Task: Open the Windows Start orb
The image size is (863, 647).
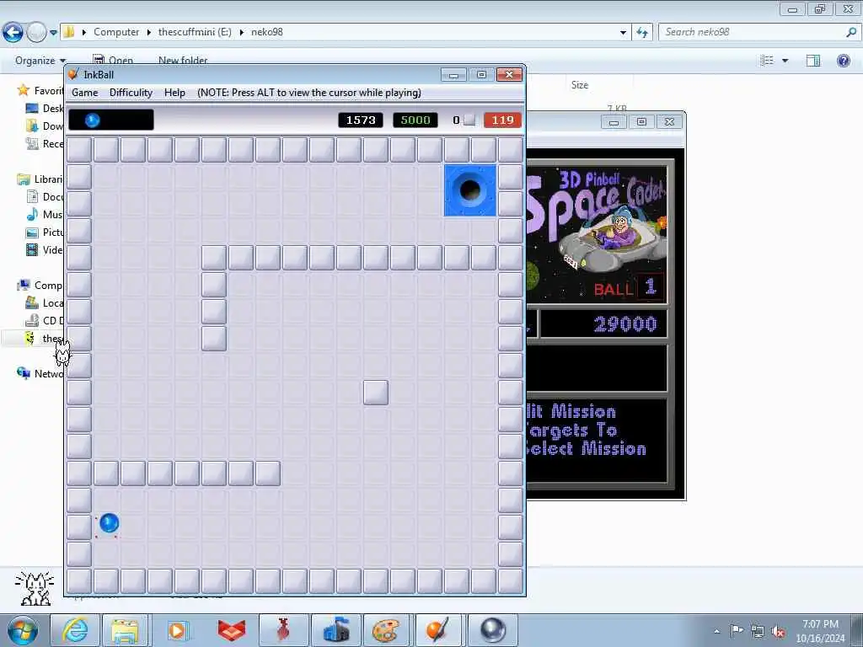Action: pos(22,630)
